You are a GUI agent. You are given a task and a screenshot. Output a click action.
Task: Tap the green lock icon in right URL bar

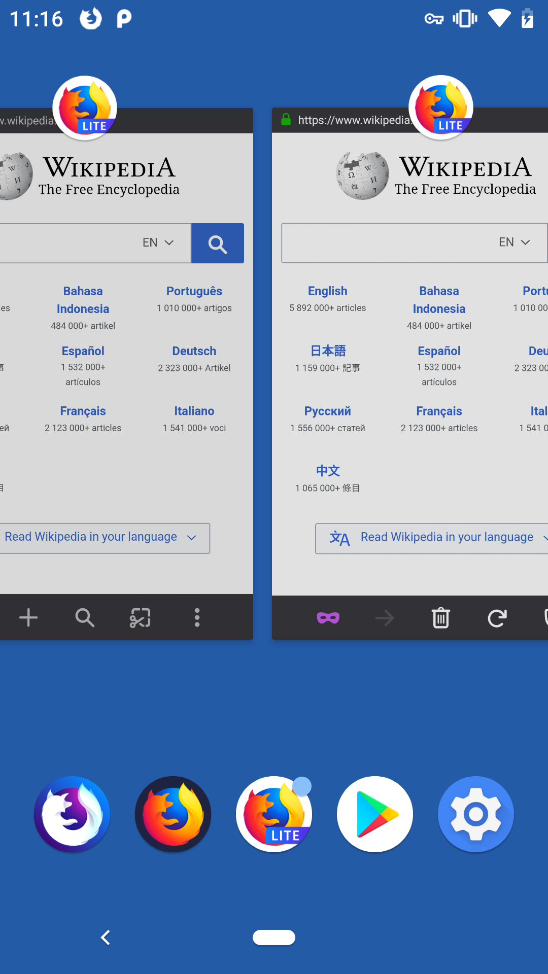(286, 120)
